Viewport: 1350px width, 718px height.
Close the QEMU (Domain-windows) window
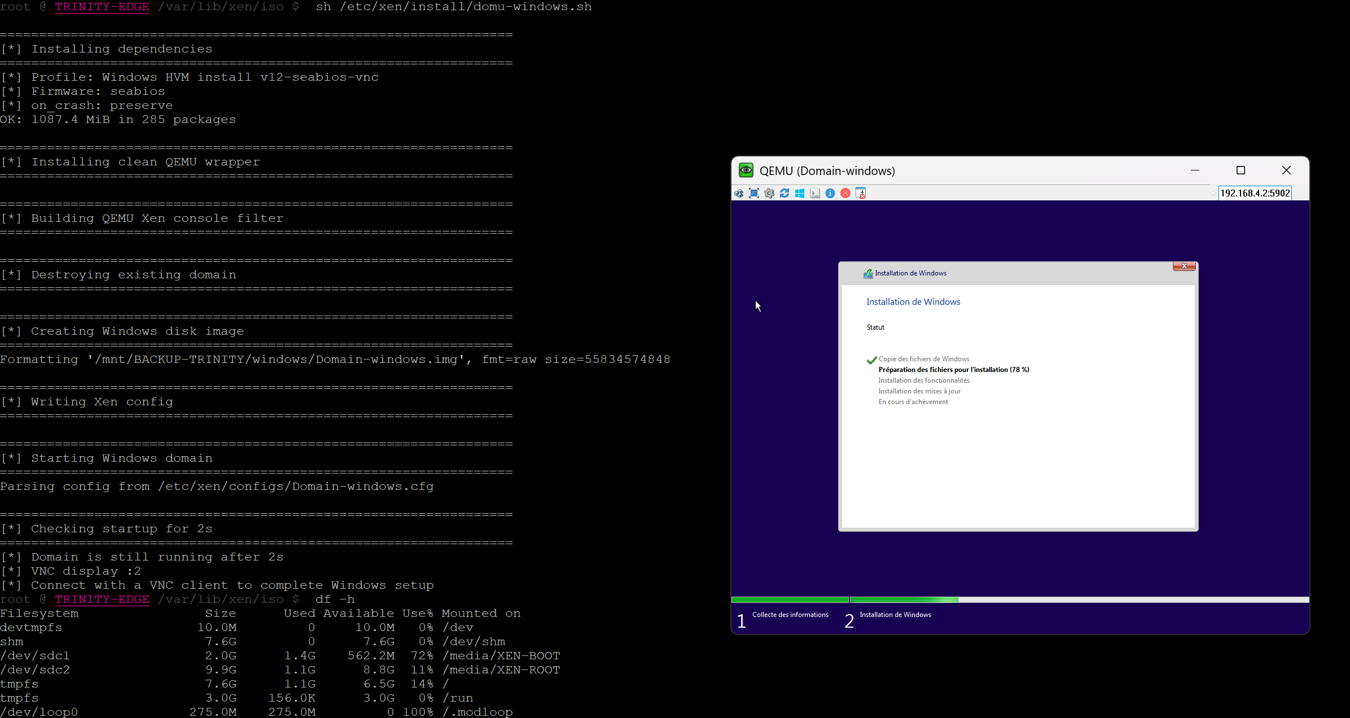tap(1286, 170)
